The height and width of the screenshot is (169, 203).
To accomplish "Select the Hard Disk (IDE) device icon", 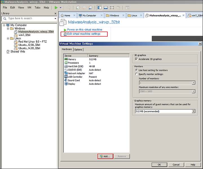I will [66, 66].
